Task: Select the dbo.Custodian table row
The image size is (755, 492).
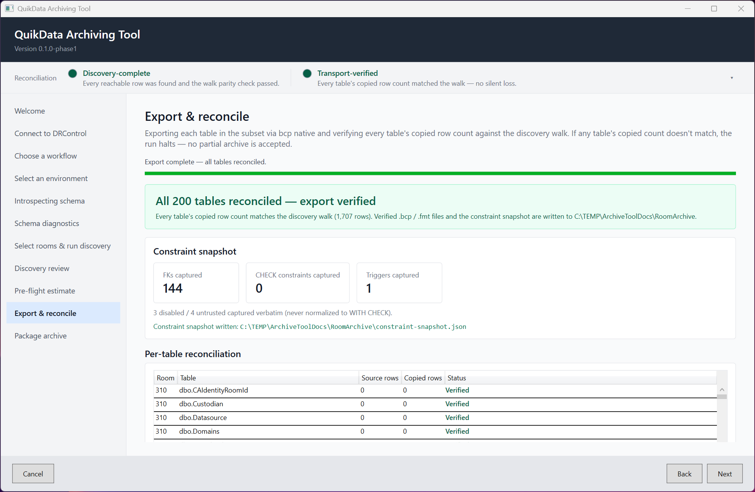Action: (x=435, y=404)
